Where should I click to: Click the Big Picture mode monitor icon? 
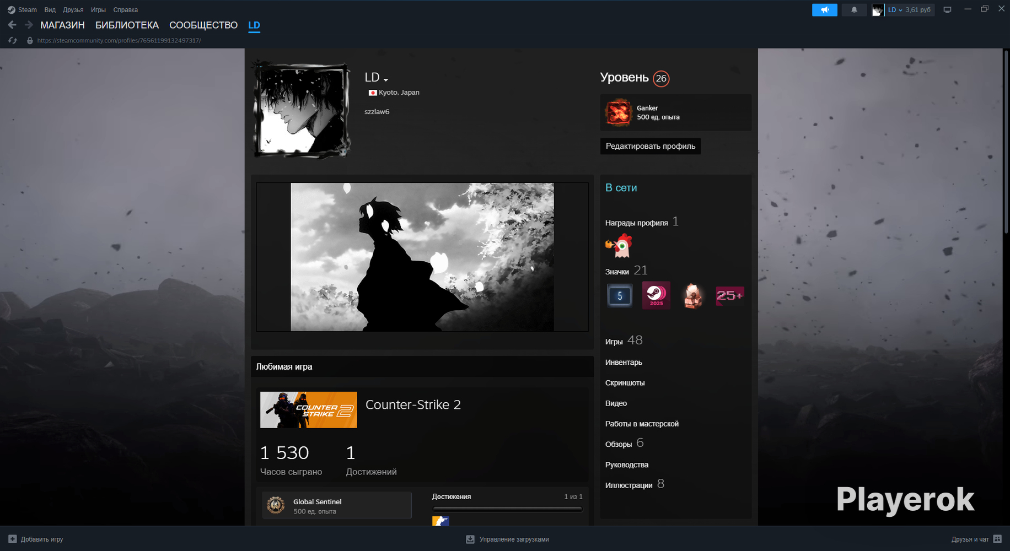coord(947,10)
